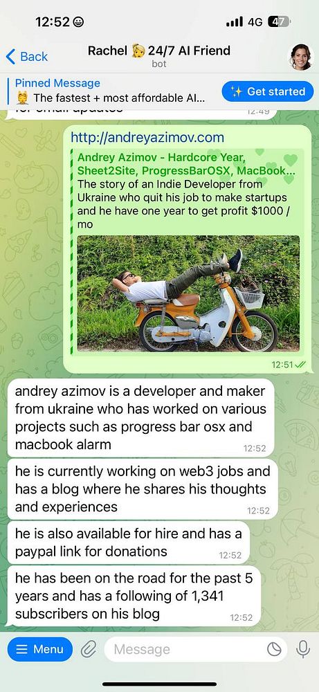Tap the double checkmark read receipt
Screen dimensions: 319x692
pos(300,365)
